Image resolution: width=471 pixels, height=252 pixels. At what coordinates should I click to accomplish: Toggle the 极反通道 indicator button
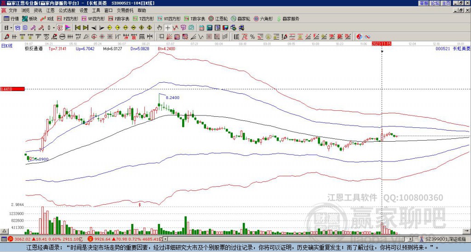(x=60, y=28)
